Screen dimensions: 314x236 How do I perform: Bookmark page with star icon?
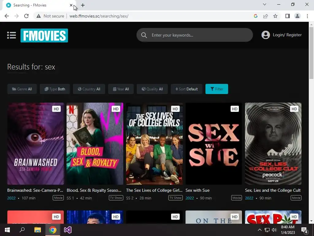tap(275, 16)
